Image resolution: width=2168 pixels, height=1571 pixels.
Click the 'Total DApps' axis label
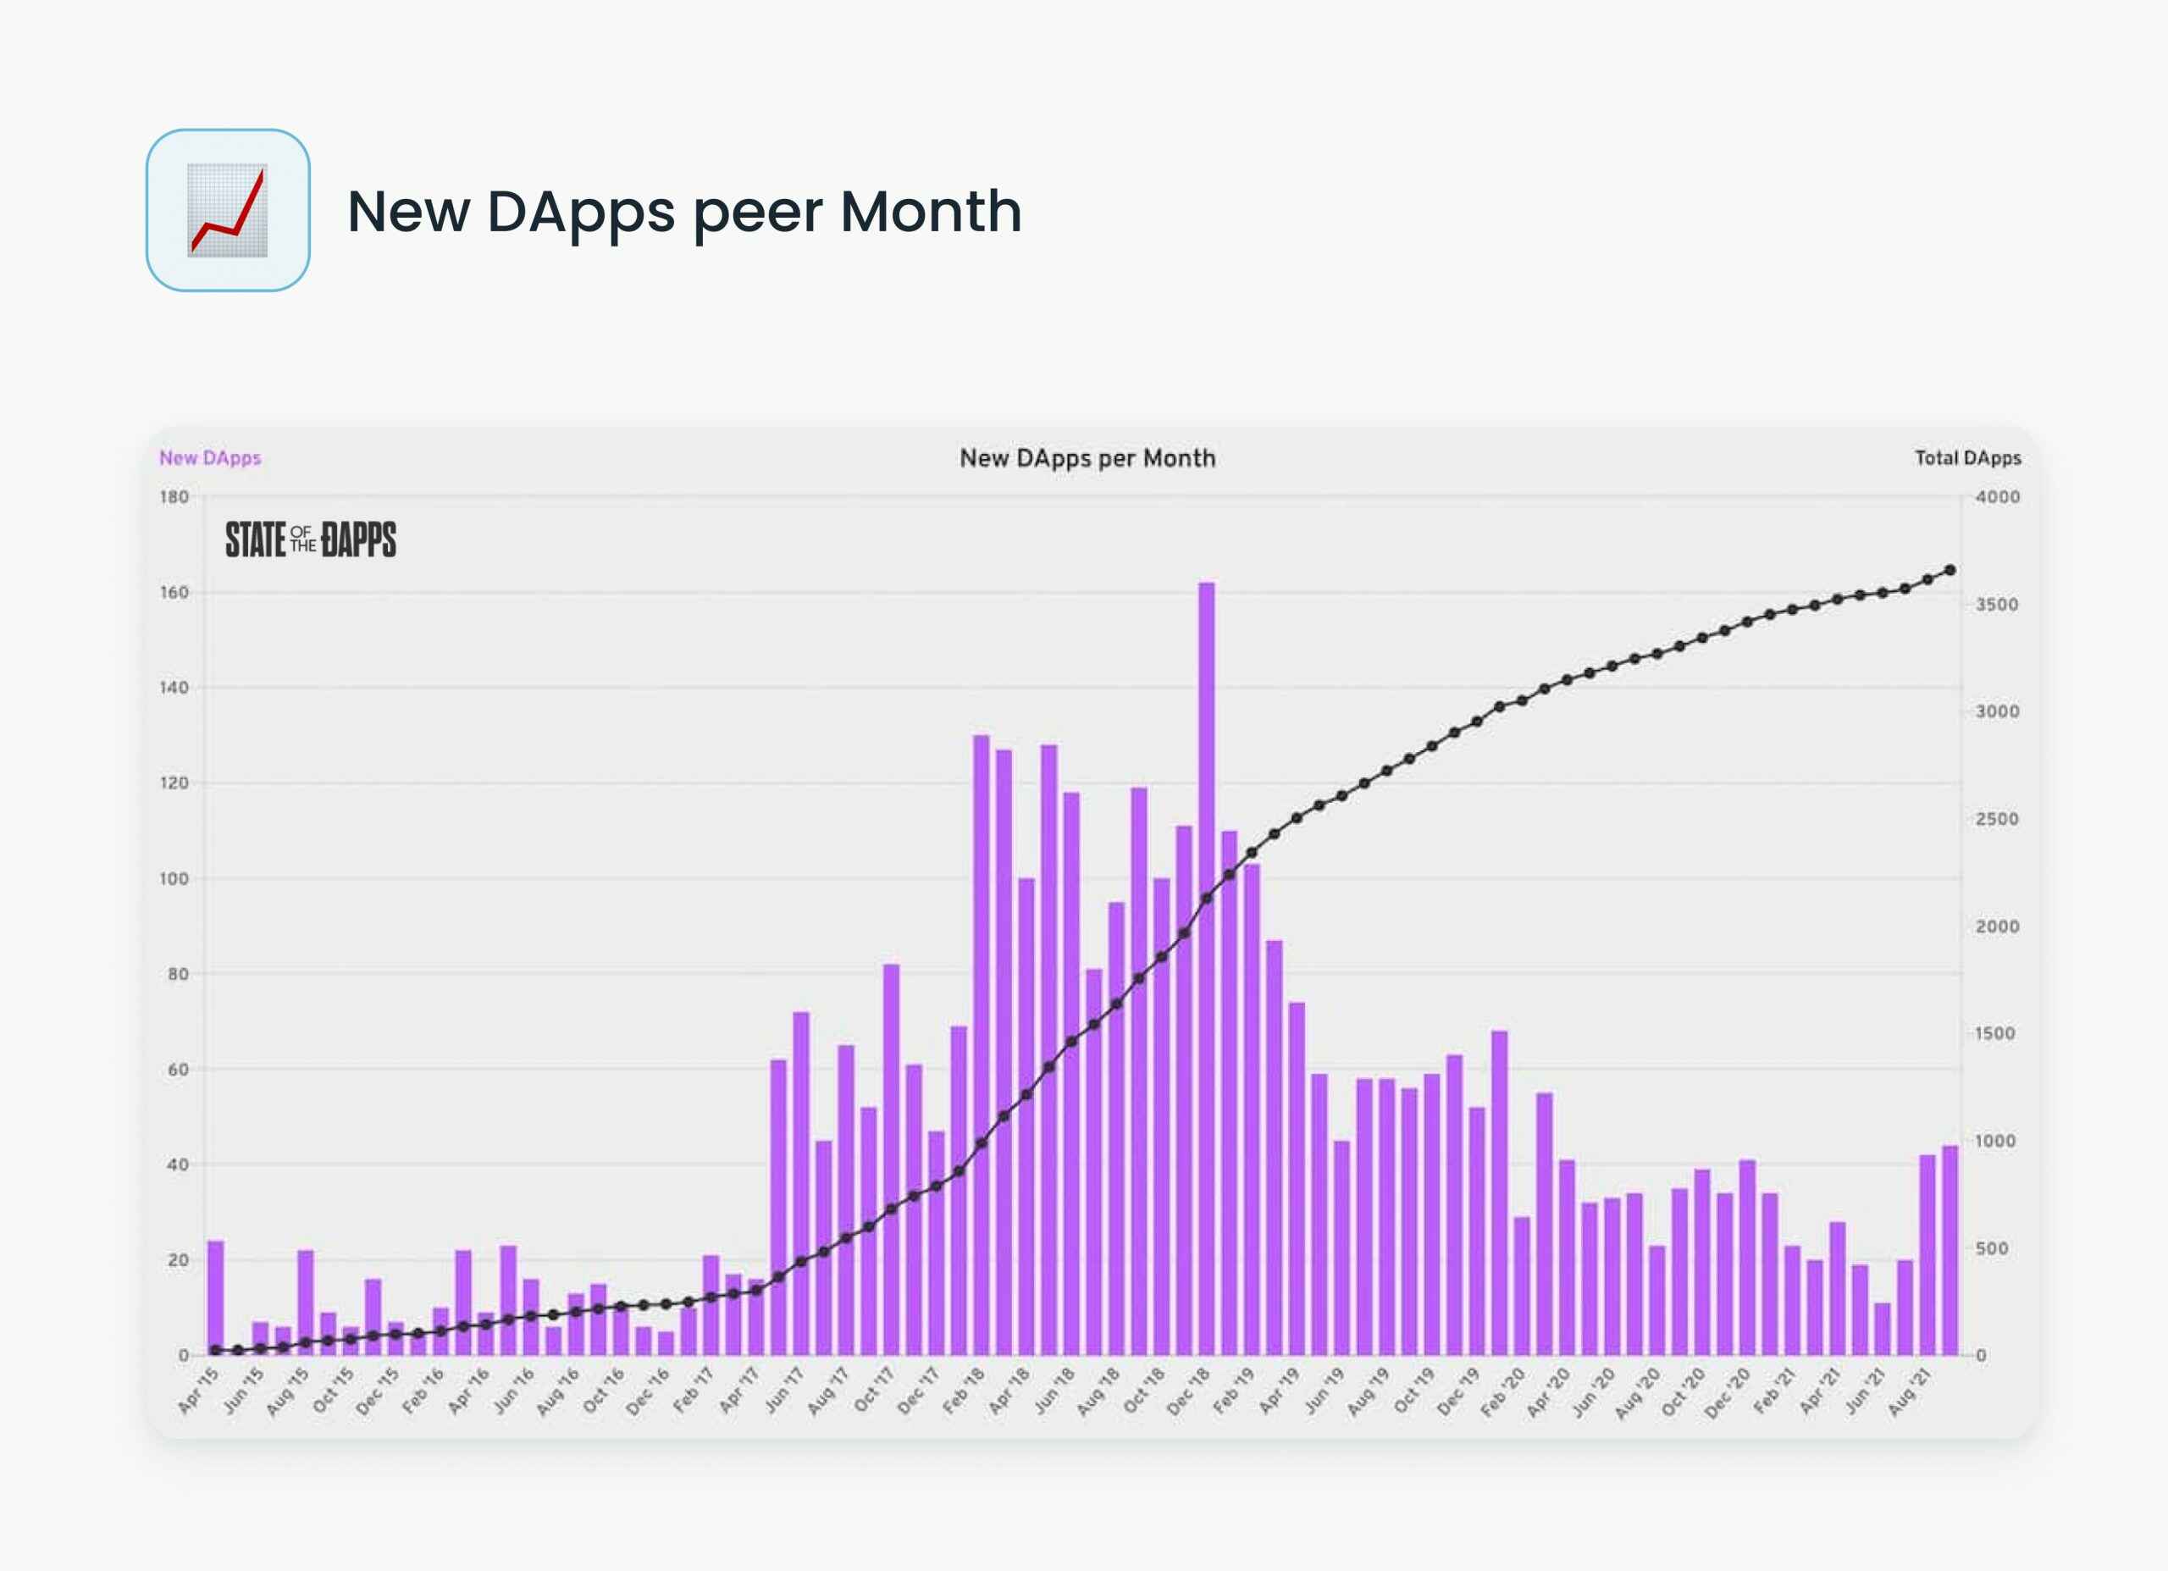(x=1967, y=458)
